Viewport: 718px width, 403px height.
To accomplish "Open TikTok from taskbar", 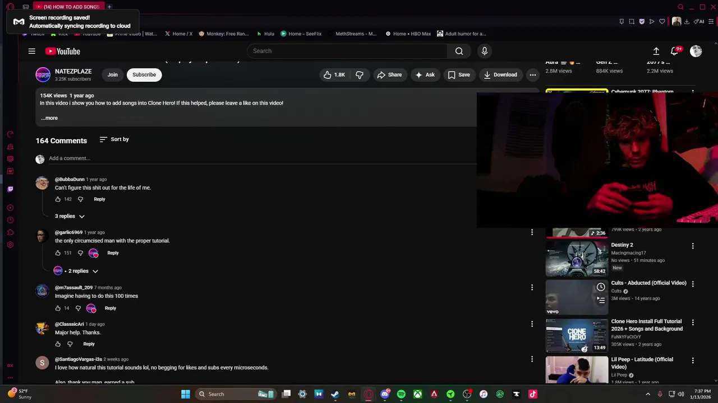I will pos(533,394).
